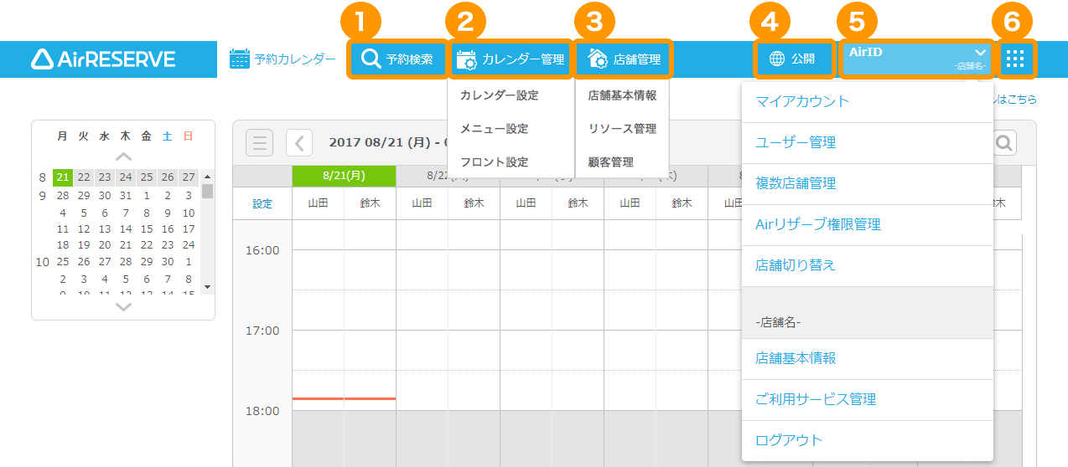Go to previous week with left chevron

[299, 143]
